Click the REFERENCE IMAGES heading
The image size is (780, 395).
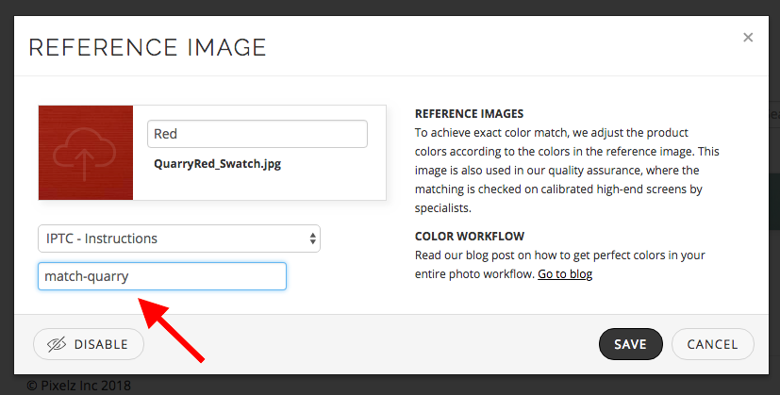[x=469, y=113]
